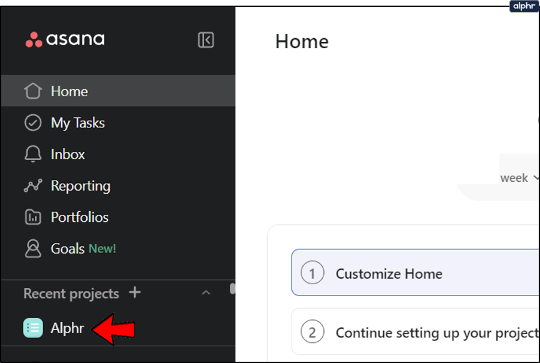Image resolution: width=540 pixels, height=363 pixels.
Task: Click the Inbox bell icon
Action: click(x=32, y=154)
